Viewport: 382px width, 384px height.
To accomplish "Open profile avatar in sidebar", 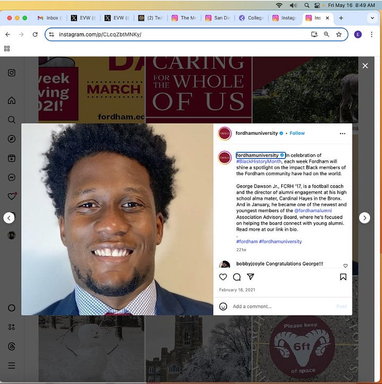I will click(x=12, y=235).
